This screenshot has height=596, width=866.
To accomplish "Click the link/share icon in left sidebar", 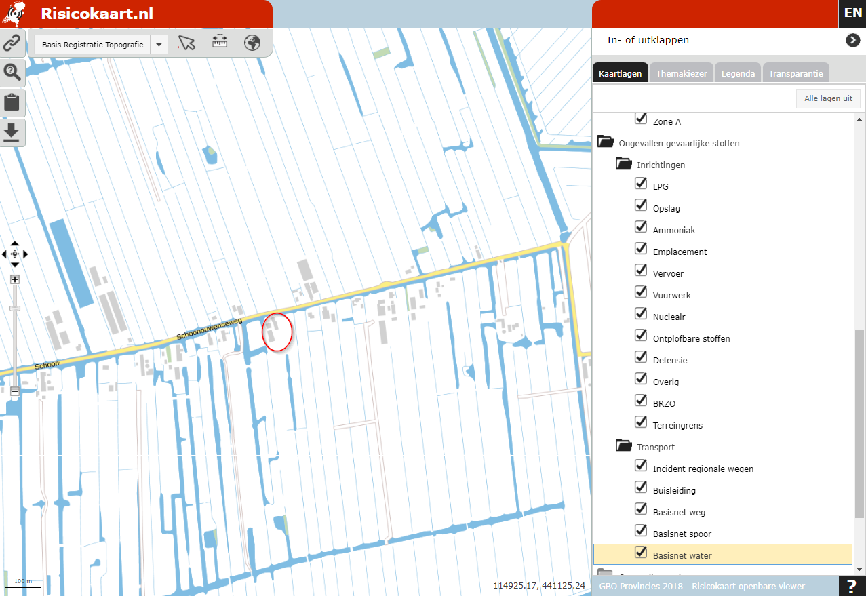I will (x=12, y=43).
